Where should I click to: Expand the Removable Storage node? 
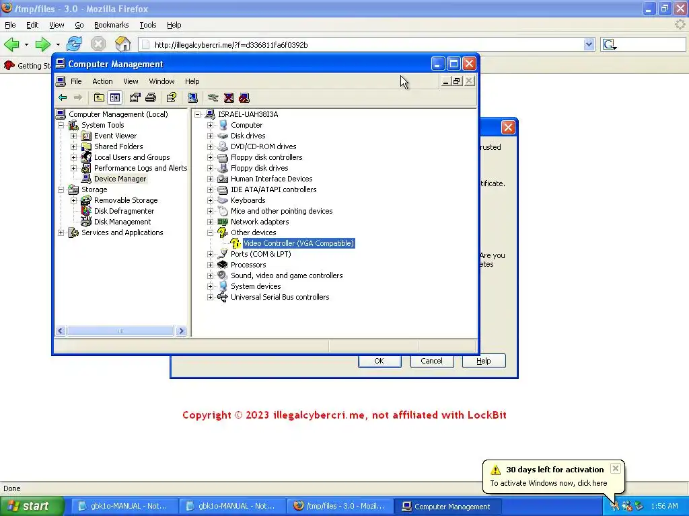(x=74, y=200)
